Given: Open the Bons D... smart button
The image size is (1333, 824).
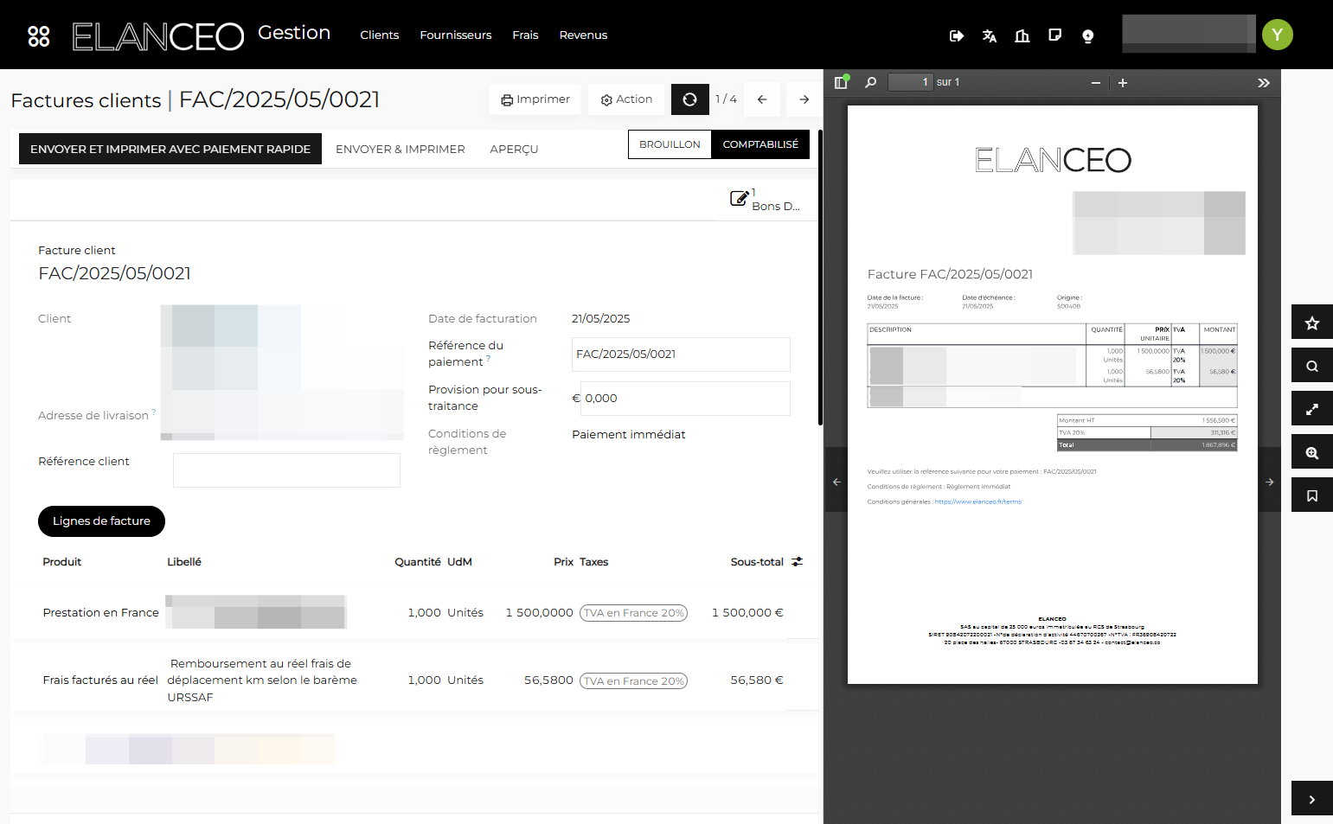Looking at the screenshot, I should (766, 199).
